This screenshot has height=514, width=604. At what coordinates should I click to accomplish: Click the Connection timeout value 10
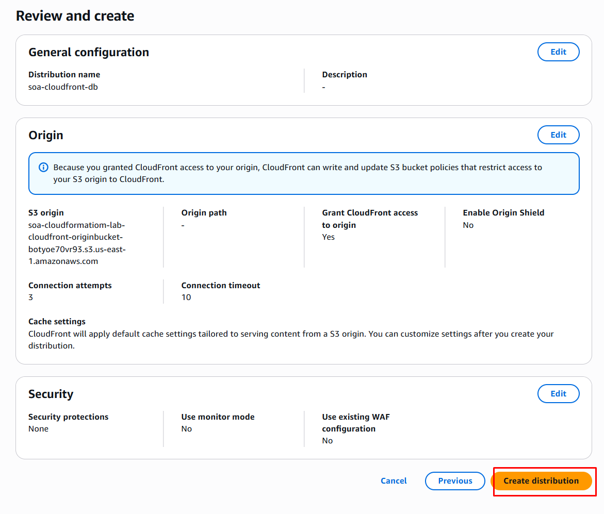click(x=186, y=297)
